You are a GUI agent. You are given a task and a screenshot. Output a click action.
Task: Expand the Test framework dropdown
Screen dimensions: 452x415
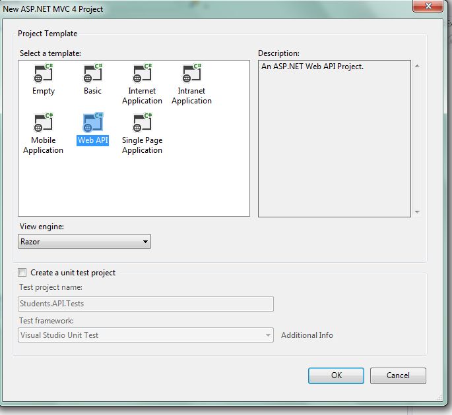coord(145,335)
